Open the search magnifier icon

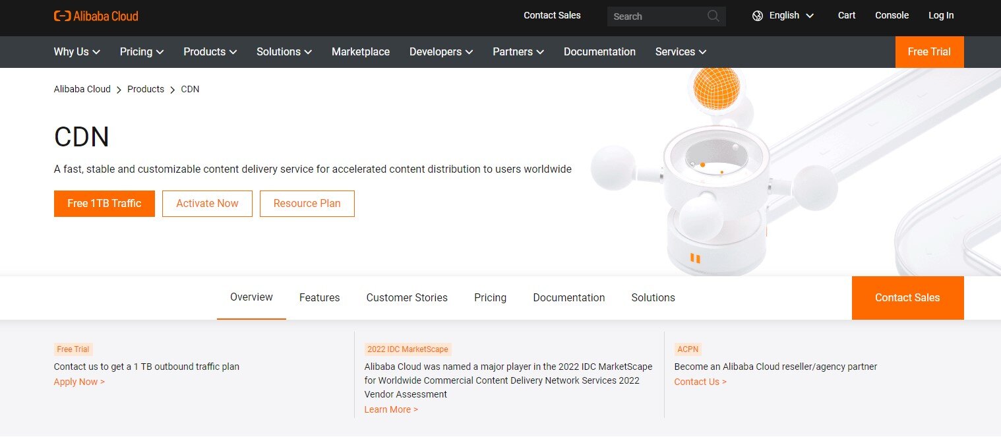[x=712, y=16]
